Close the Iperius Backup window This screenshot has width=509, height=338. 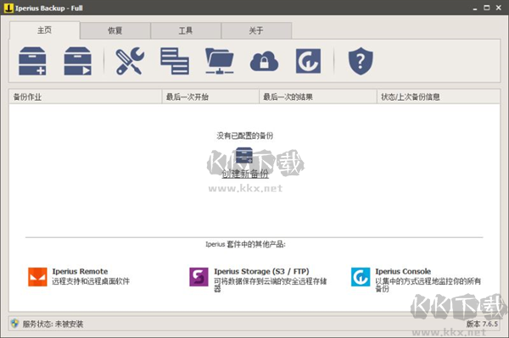(x=499, y=8)
